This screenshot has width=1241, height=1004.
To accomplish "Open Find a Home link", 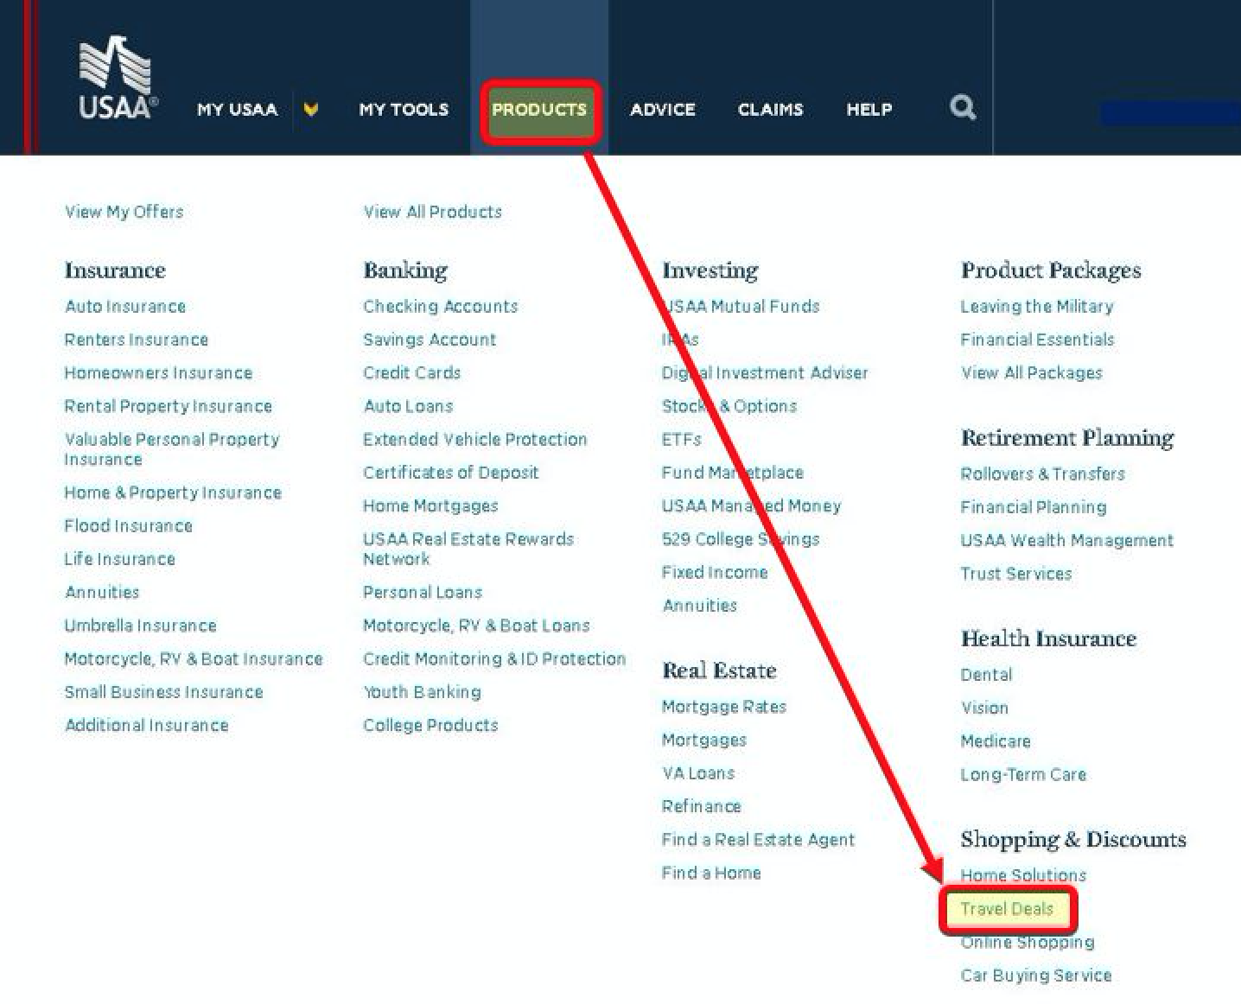I will pyautogui.click(x=712, y=873).
